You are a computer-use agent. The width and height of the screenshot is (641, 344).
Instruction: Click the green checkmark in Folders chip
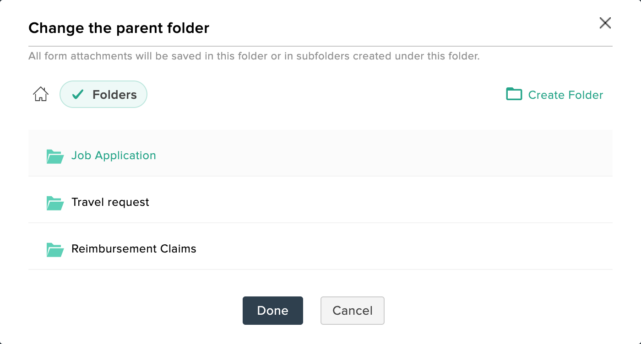click(78, 94)
